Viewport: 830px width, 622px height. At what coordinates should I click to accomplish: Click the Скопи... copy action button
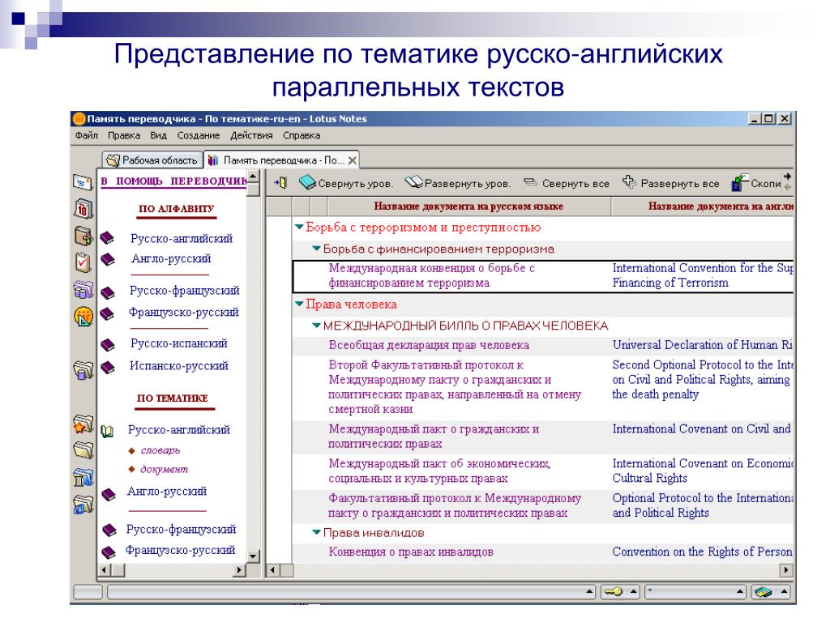756,183
